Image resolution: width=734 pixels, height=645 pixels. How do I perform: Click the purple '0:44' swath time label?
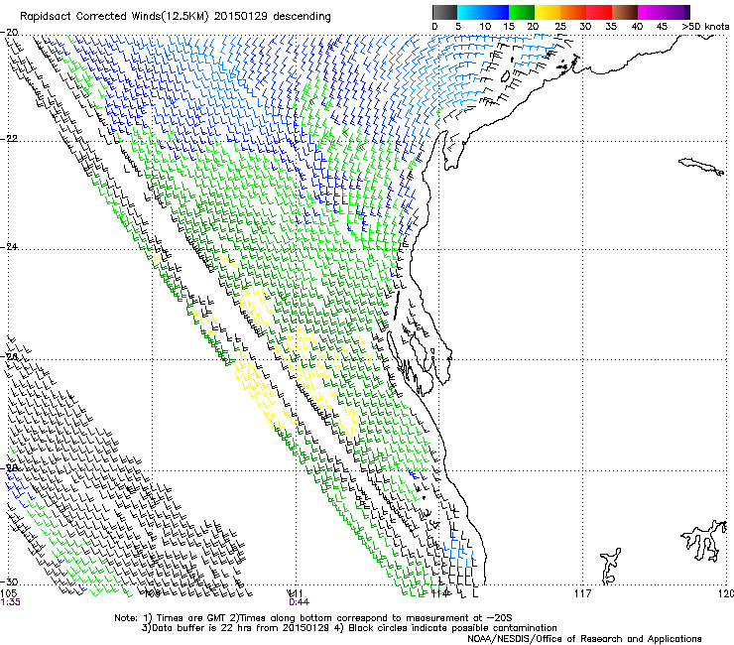coord(299,602)
